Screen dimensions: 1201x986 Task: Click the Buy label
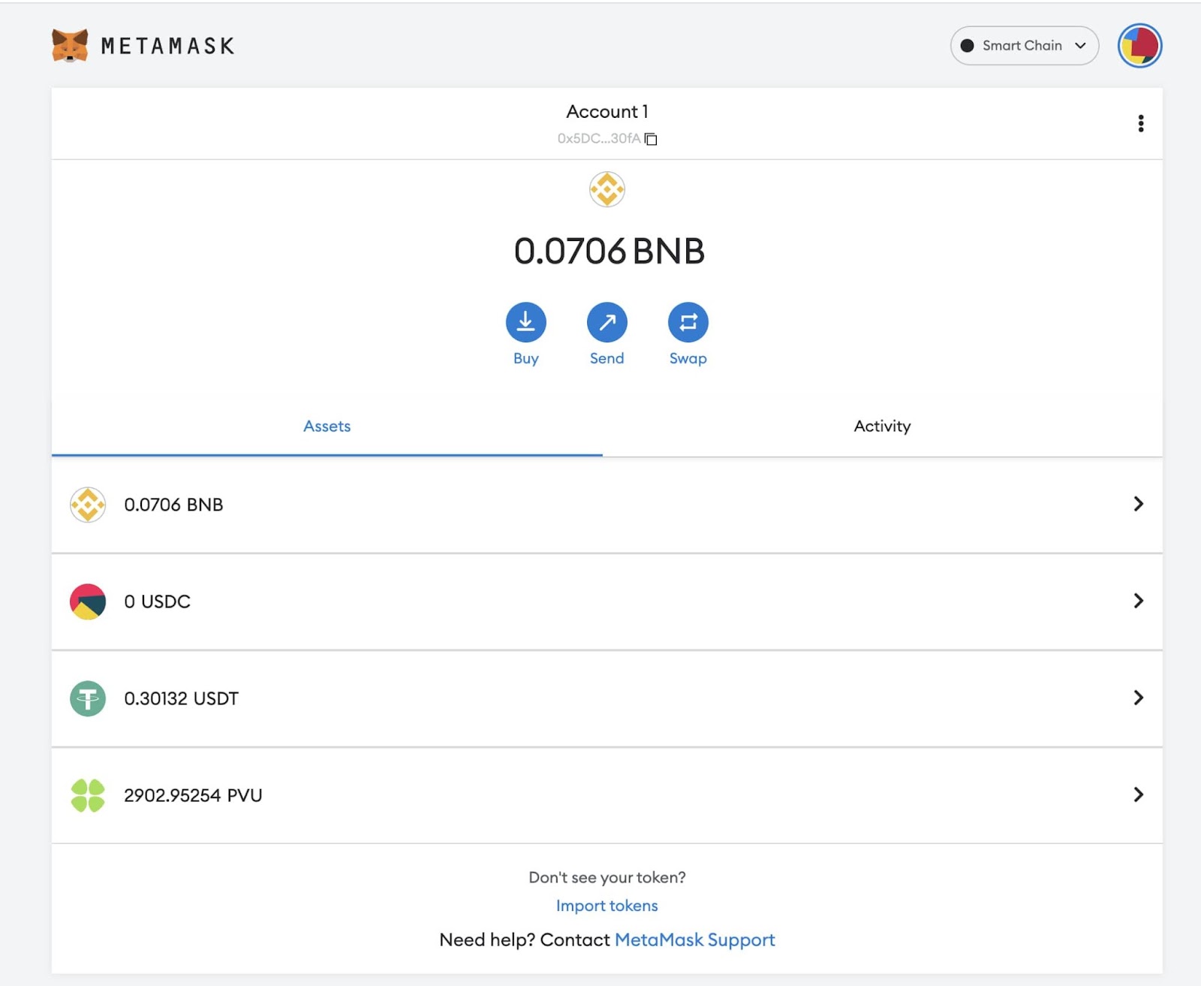click(x=525, y=358)
